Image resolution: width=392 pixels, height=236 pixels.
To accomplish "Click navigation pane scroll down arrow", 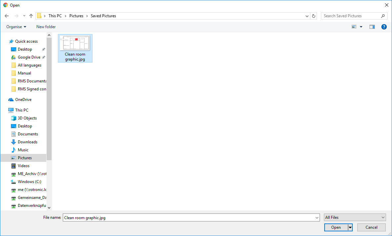I will pos(49,208).
